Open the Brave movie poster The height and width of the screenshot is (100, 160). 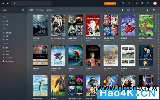75,55
